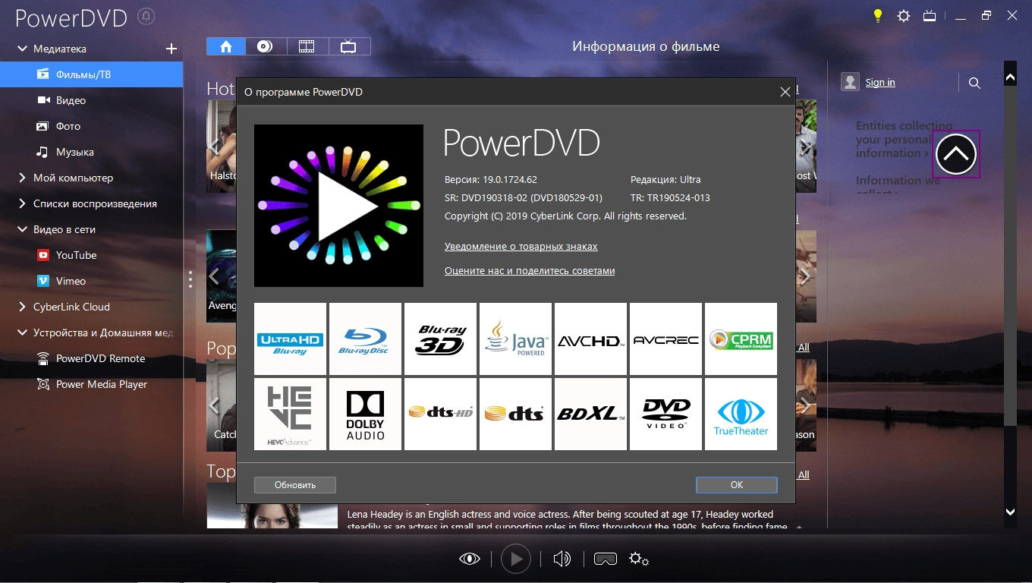The height and width of the screenshot is (583, 1032).
Task: Switch to TV mode icon in title bar
Action: [930, 15]
